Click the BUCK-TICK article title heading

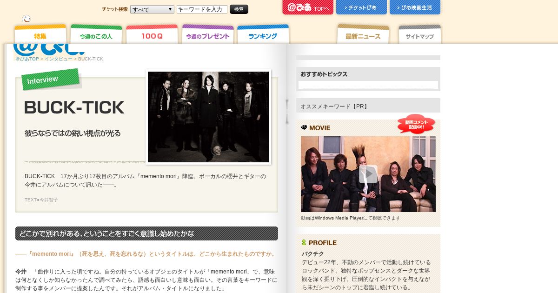[x=74, y=107]
